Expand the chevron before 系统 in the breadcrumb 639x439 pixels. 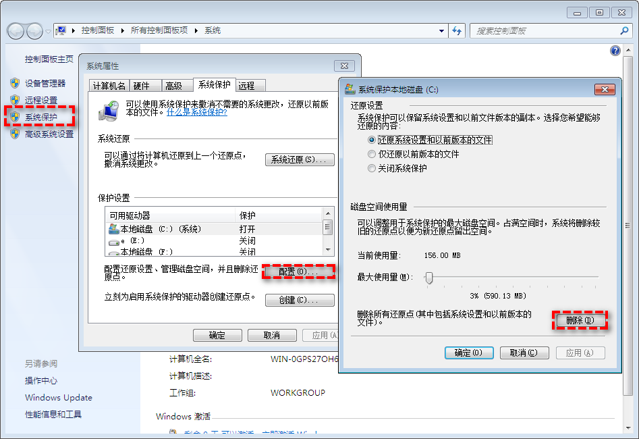(196, 30)
